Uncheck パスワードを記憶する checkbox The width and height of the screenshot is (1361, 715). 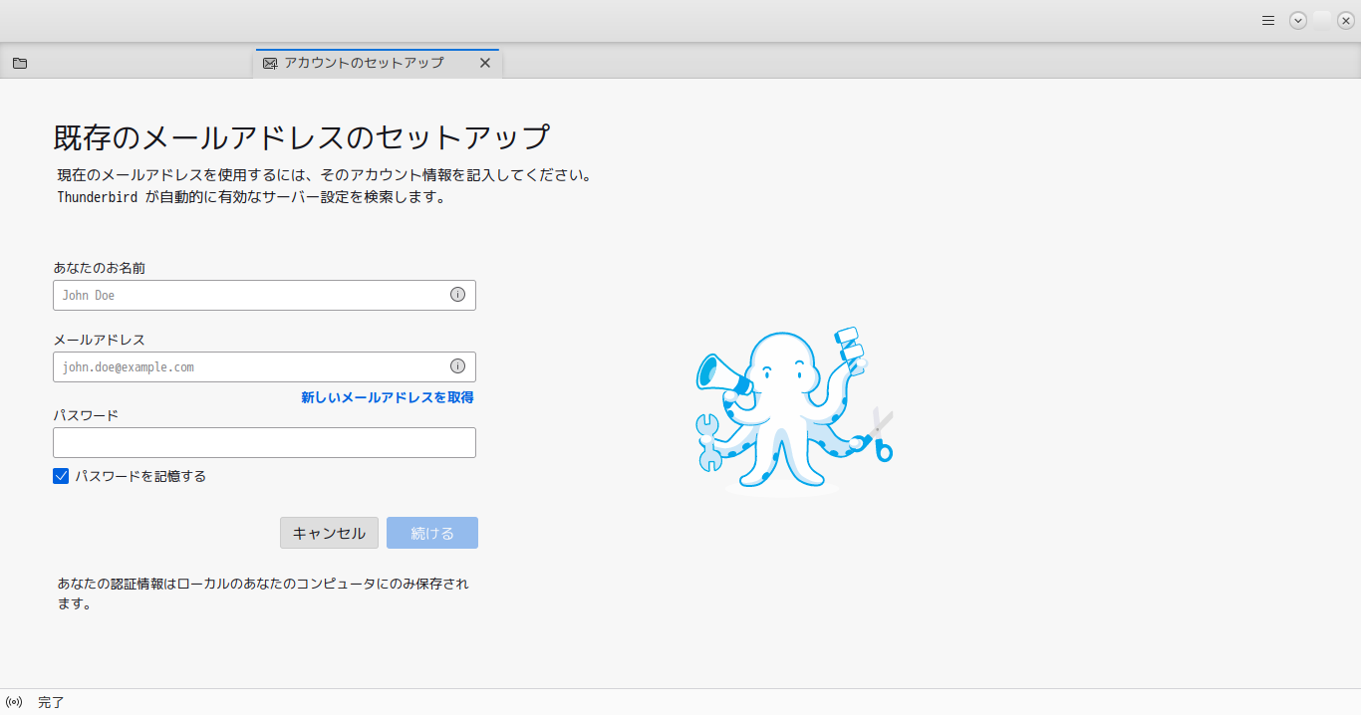(x=61, y=476)
